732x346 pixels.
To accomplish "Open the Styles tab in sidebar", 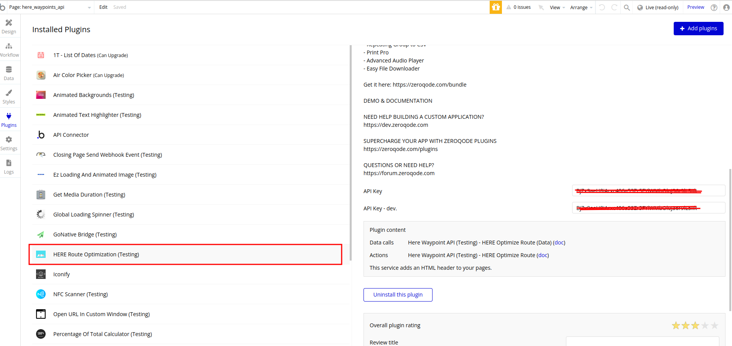I will [9, 97].
